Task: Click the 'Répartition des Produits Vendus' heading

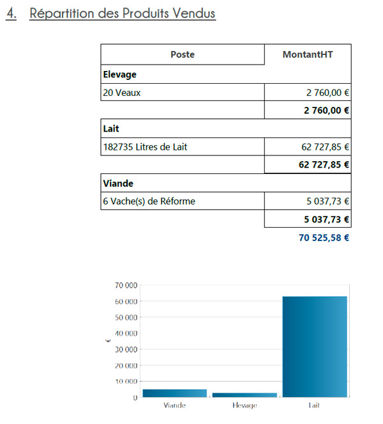Action: click(x=123, y=14)
